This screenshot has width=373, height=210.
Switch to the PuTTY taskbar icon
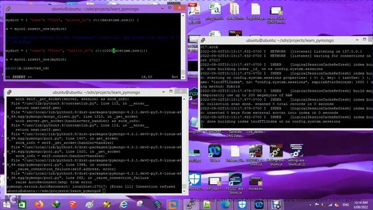point(190,205)
